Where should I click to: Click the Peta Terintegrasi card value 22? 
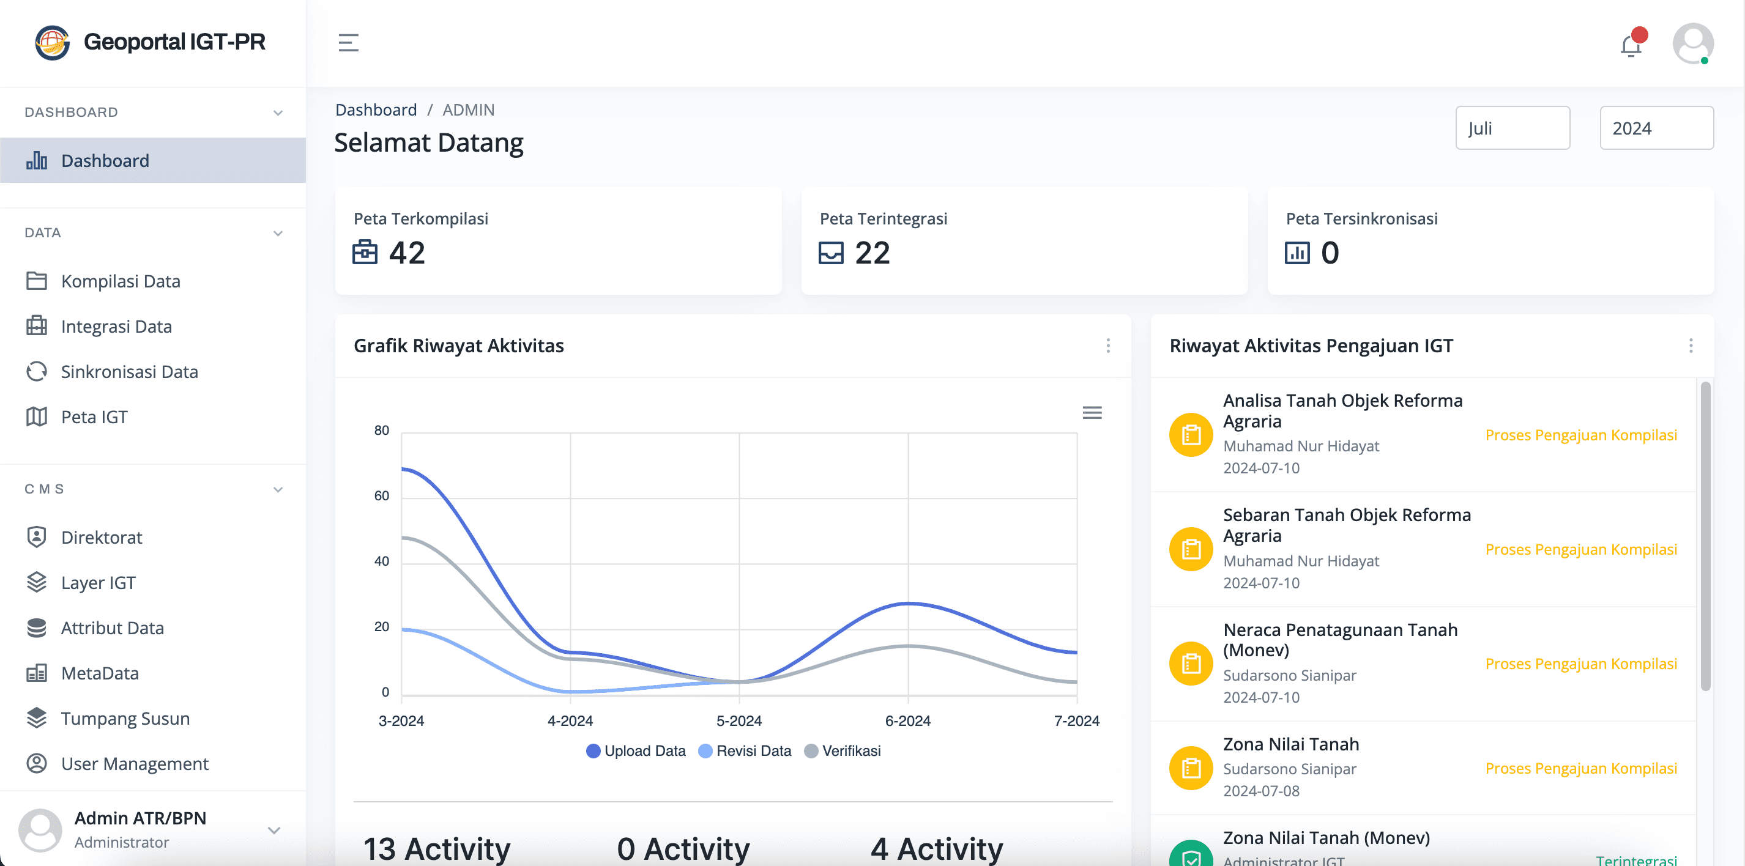tap(873, 253)
